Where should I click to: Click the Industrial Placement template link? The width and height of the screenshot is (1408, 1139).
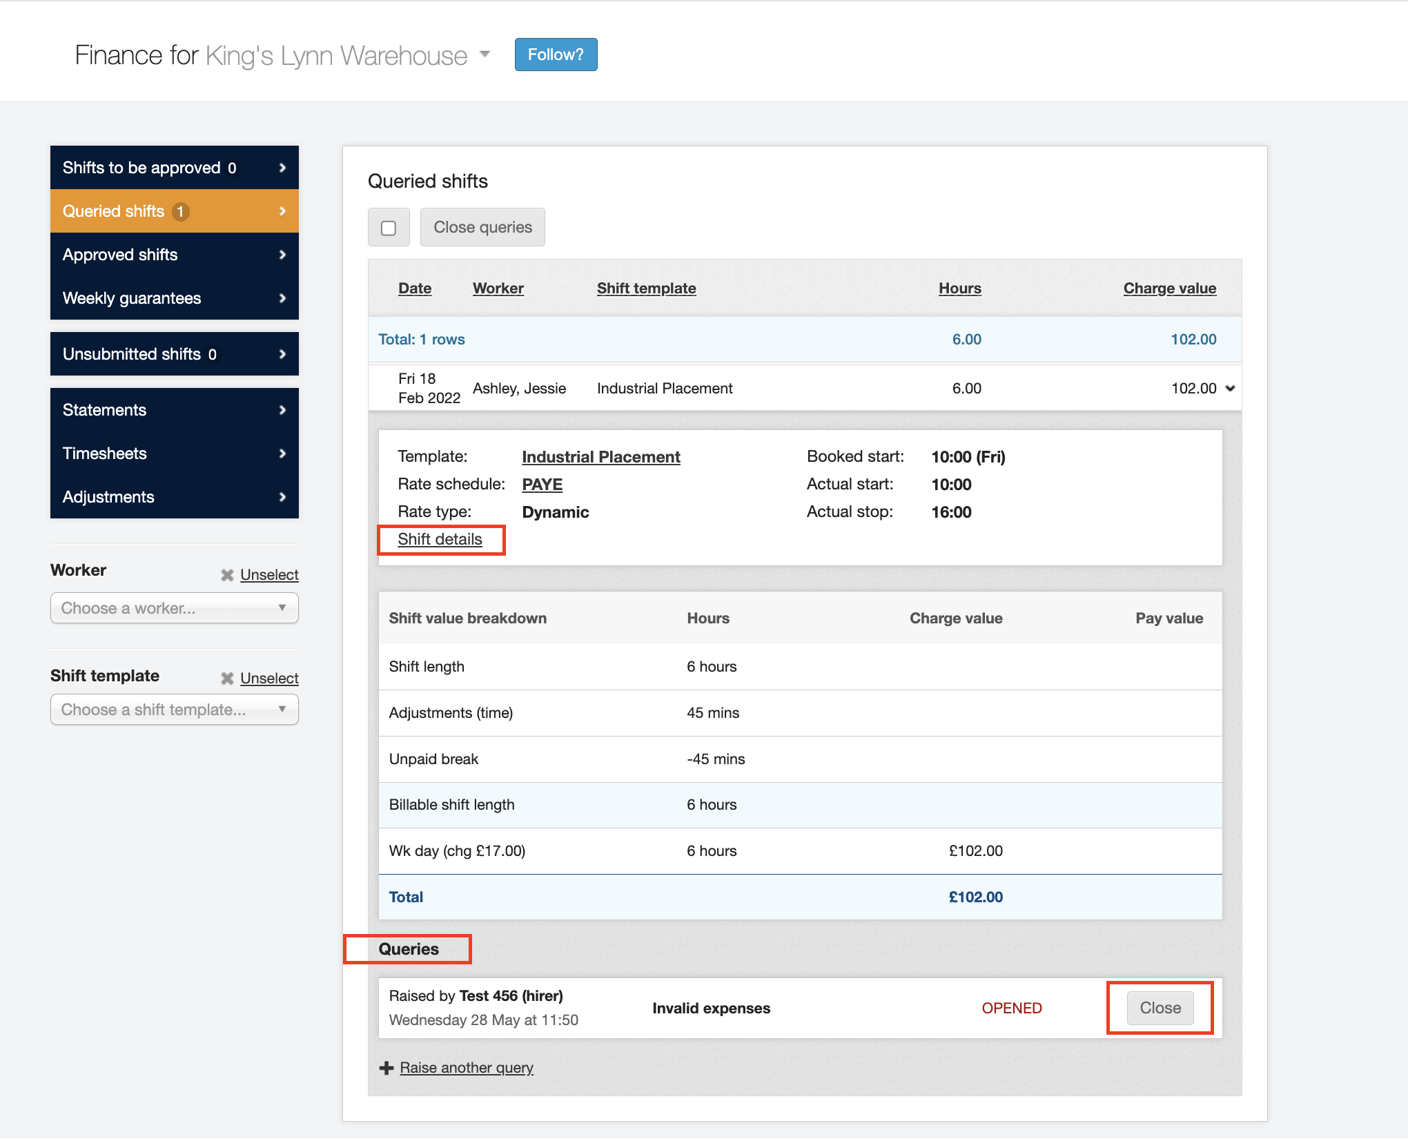[600, 457]
